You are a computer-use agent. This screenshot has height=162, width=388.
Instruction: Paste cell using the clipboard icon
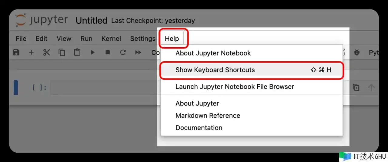click(x=77, y=52)
